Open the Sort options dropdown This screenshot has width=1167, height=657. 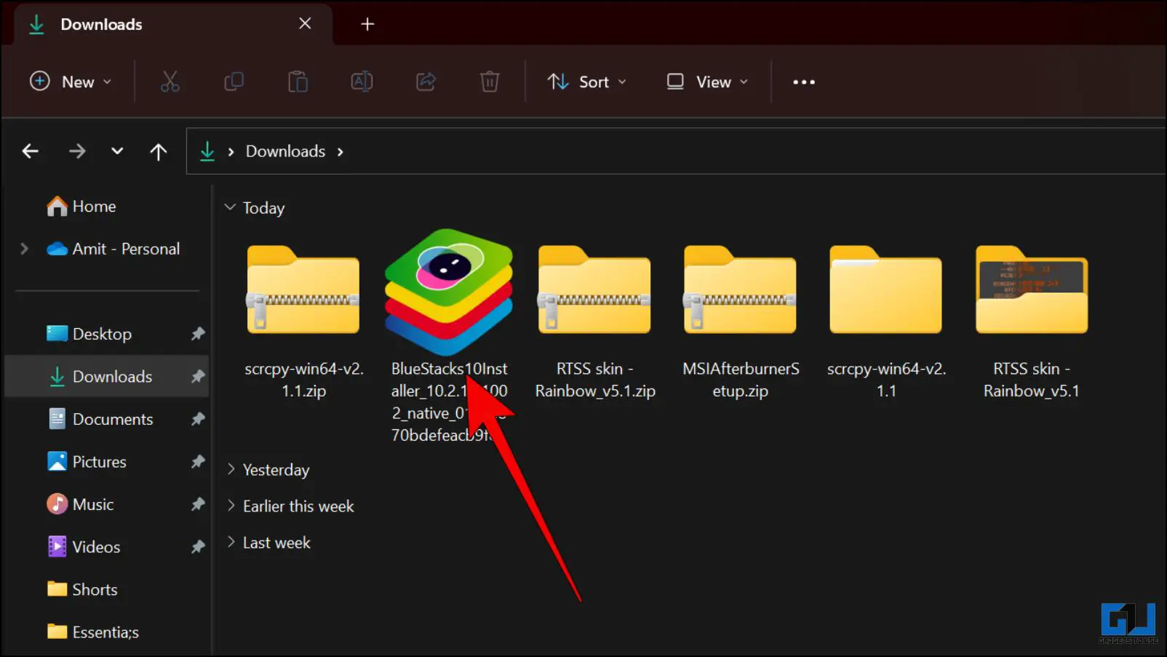point(587,81)
